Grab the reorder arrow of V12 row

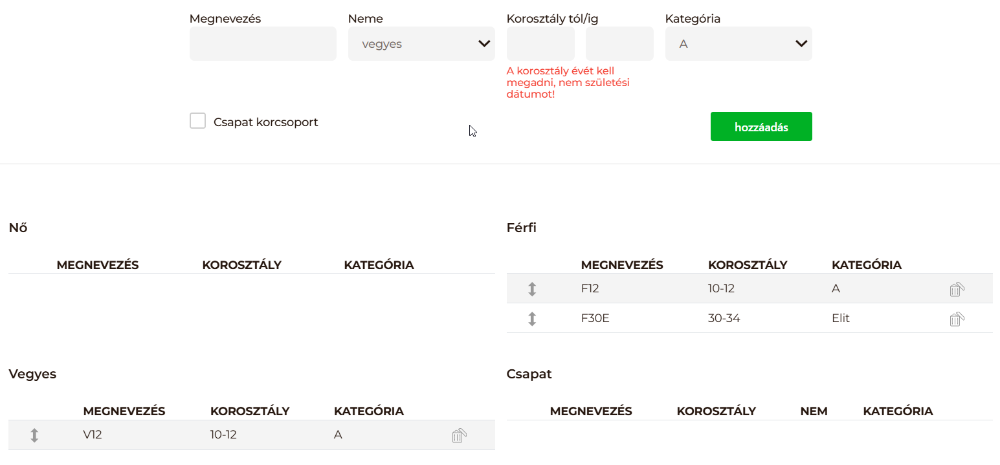pos(35,435)
